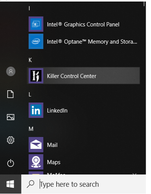Expand the McAfee folder chevron
151x194 pixels.
(x=135, y=174)
